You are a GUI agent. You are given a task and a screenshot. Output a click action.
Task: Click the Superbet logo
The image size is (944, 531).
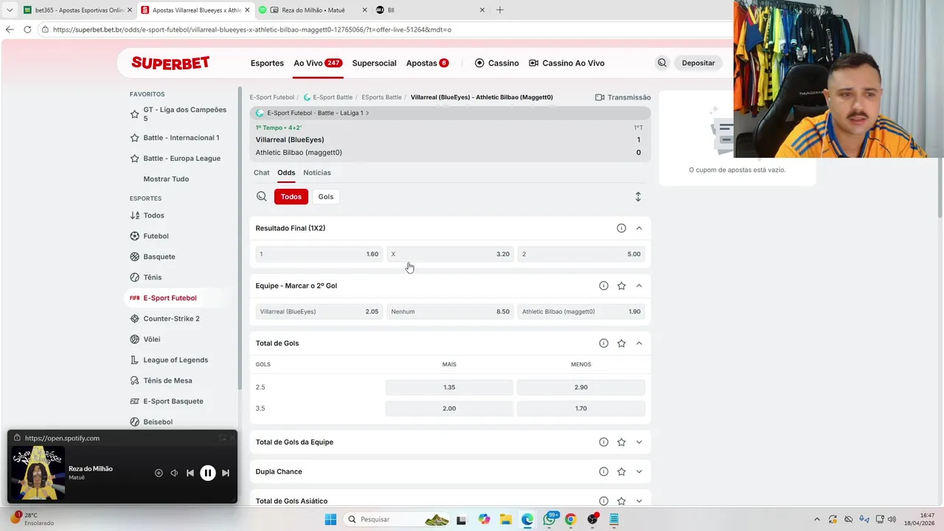click(170, 63)
